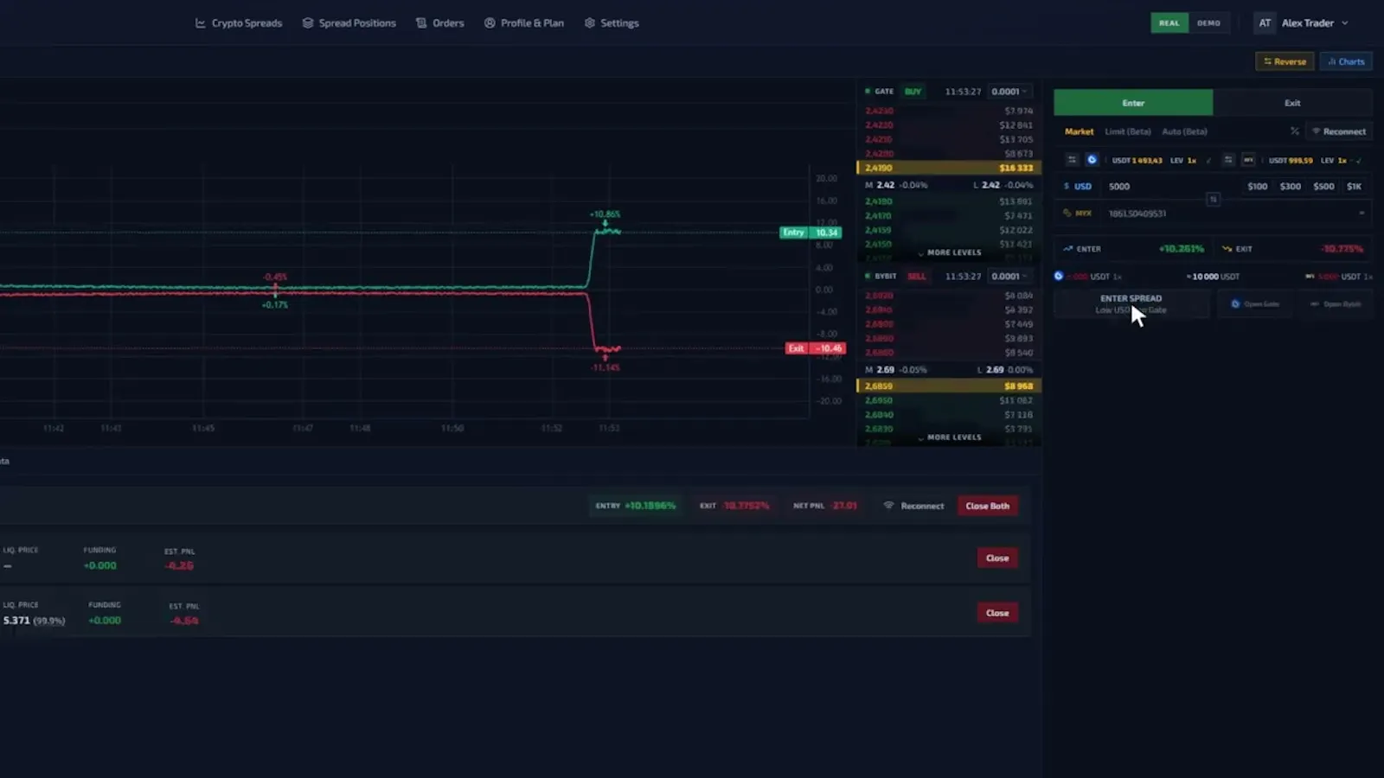
Task: Select the Exit tab in the order panel
Action: point(1292,103)
